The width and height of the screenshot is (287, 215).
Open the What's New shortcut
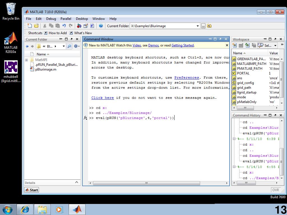tap(81, 33)
